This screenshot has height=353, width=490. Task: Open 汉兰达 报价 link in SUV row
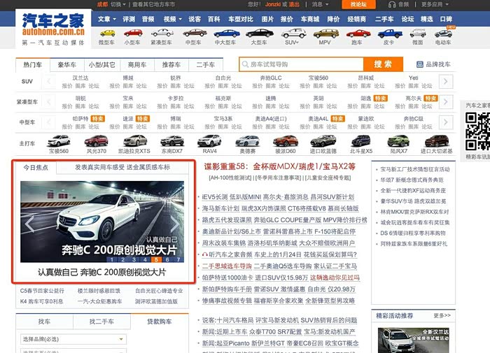coord(67,85)
